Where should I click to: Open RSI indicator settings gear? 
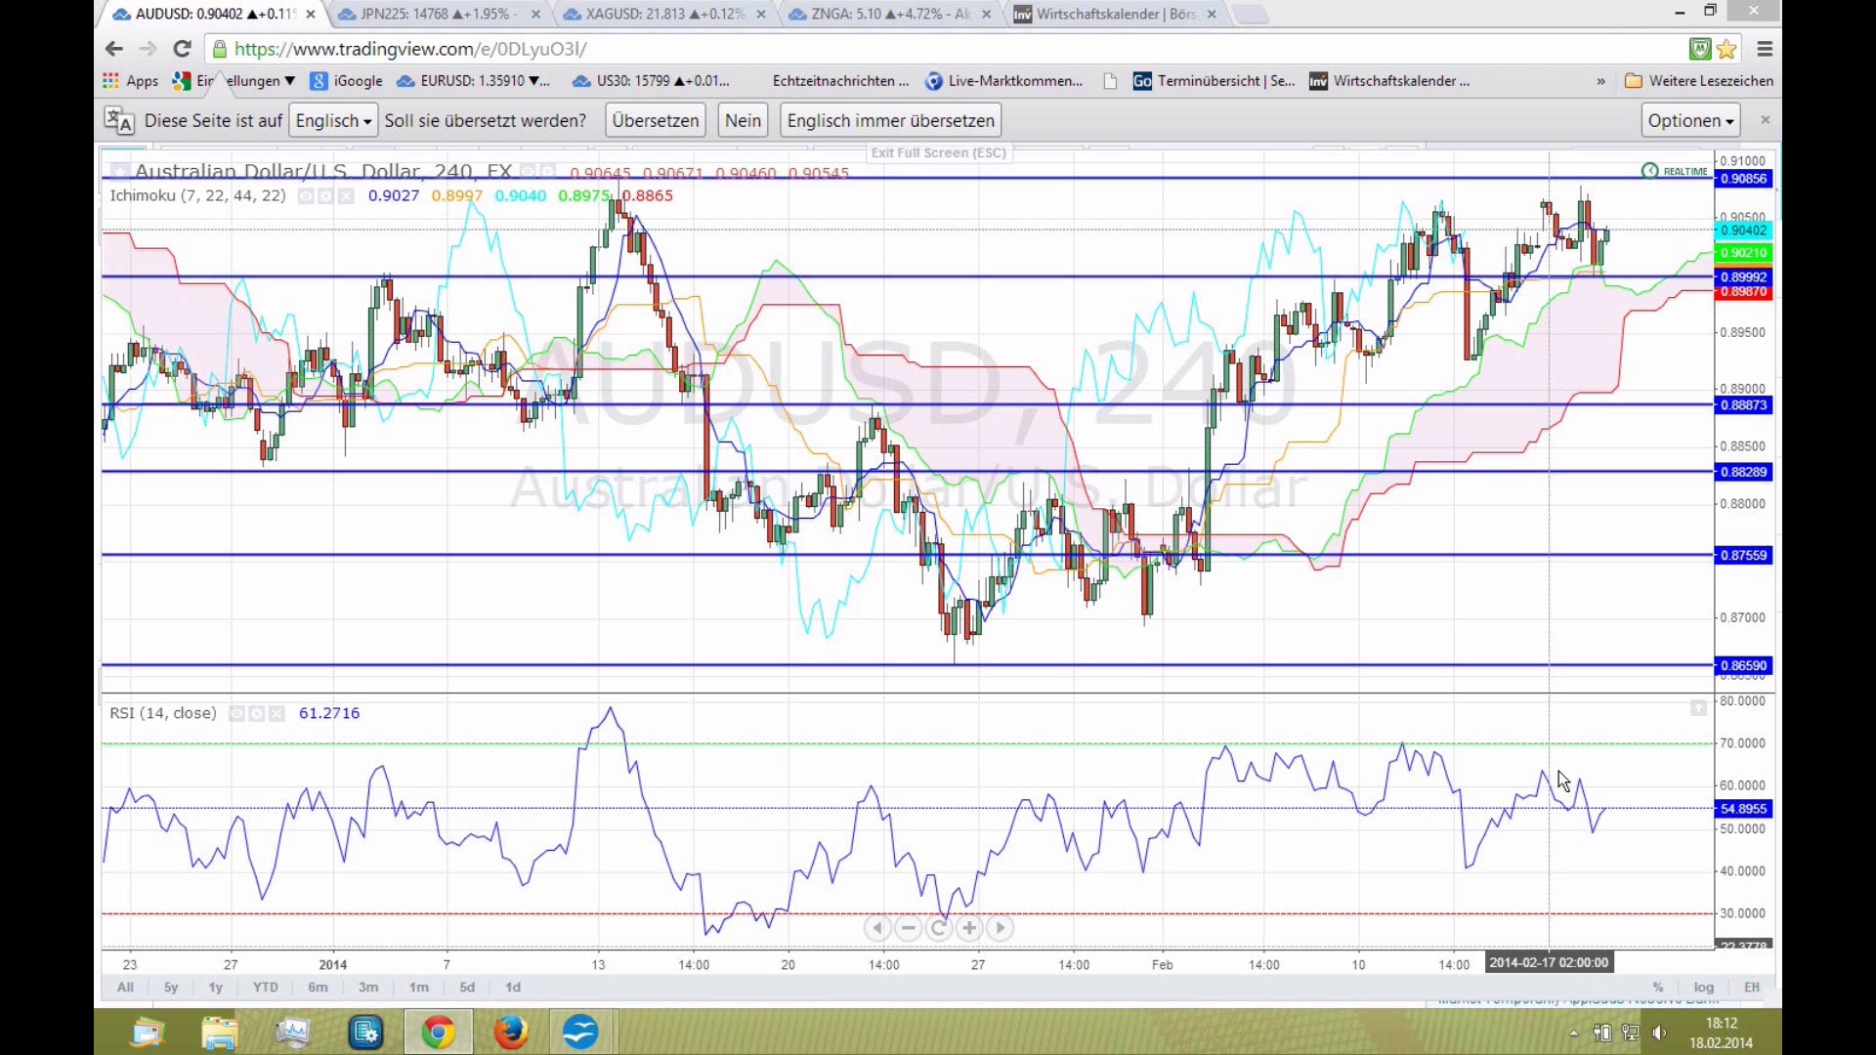[x=256, y=714]
